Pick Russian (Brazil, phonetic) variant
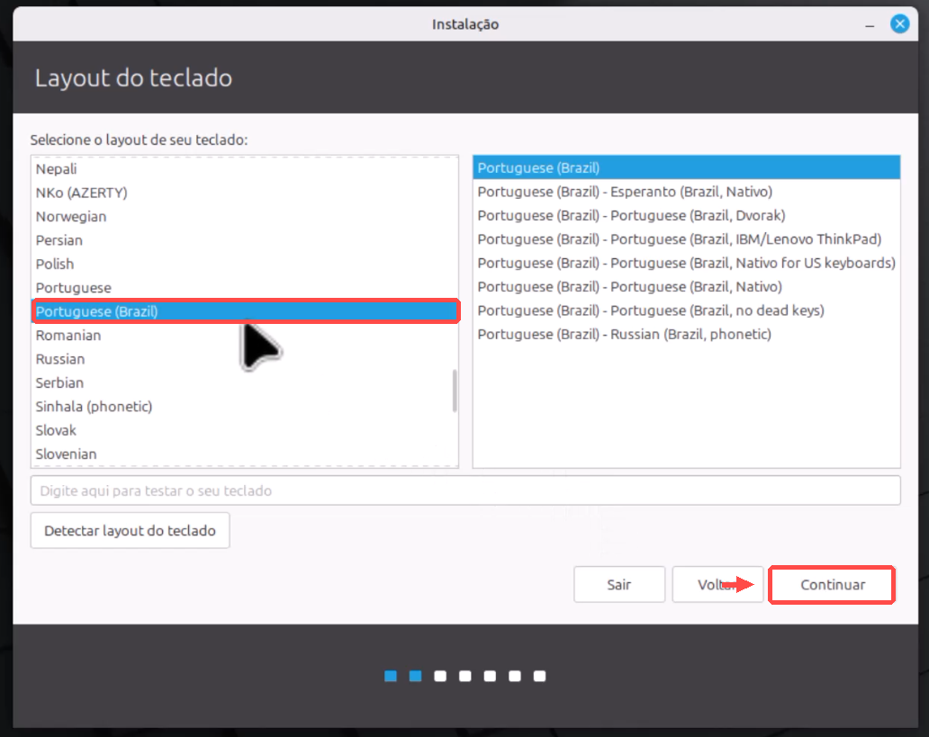This screenshot has width=929, height=737. 686,334
